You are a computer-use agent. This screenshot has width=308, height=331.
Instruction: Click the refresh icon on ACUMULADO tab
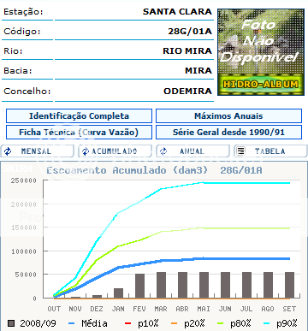pyautogui.click(x=86, y=151)
